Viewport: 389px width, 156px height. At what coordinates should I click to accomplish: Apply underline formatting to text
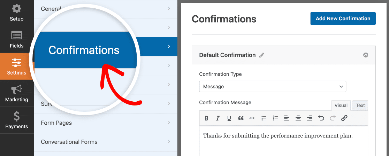[x=229, y=118]
